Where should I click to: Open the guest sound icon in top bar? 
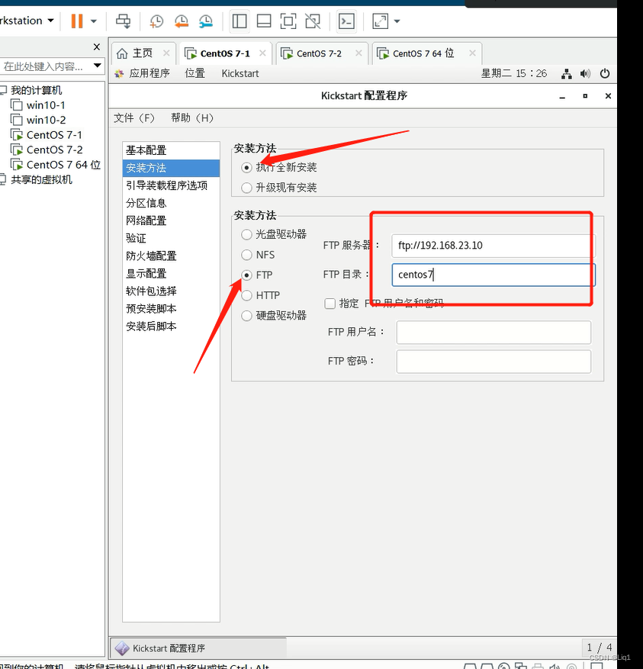click(585, 73)
